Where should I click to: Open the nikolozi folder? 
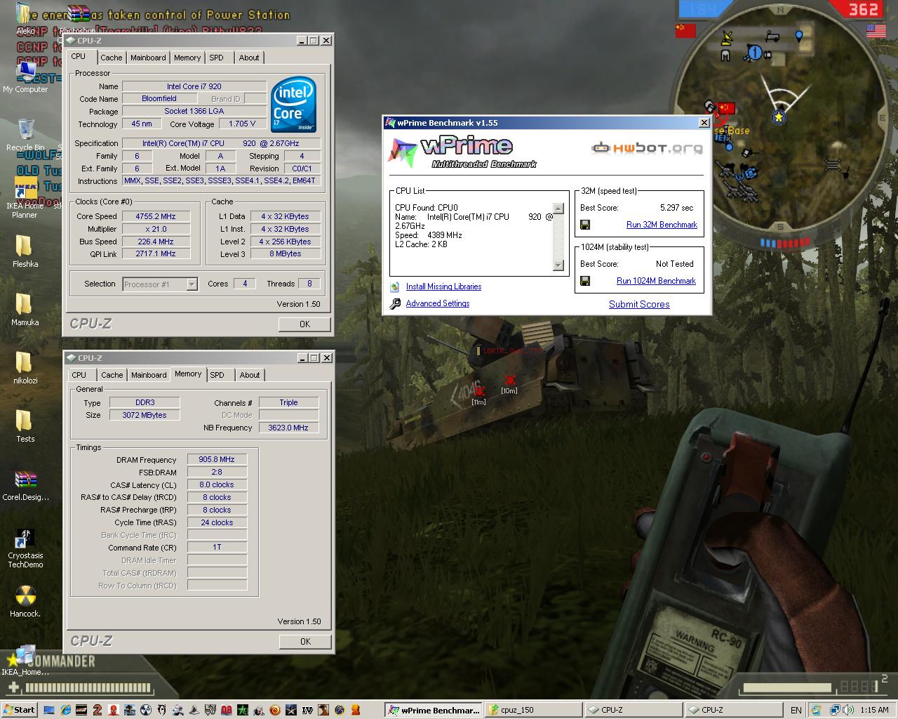pos(25,368)
